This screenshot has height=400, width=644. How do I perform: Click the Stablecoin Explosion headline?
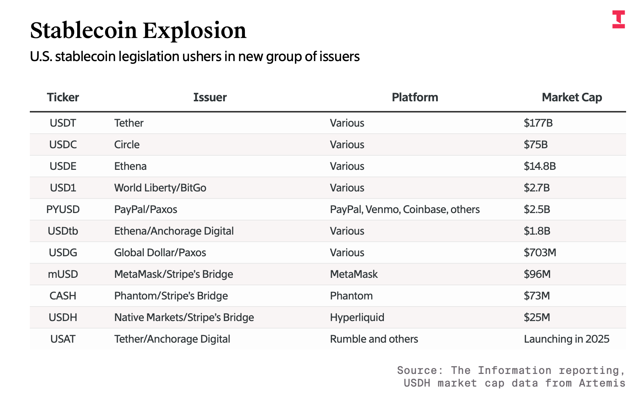(x=138, y=30)
